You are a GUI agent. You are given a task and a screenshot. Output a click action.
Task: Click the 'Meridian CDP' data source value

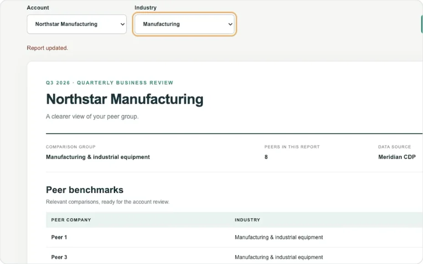(397, 157)
